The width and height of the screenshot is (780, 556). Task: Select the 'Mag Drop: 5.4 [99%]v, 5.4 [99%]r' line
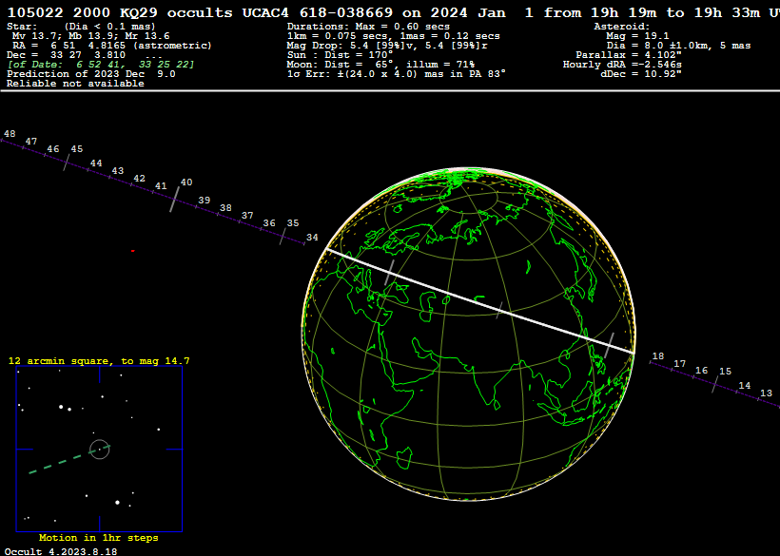pos(387,46)
